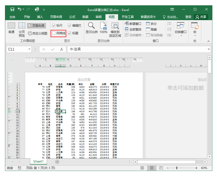This screenshot has height=177, width=217.
Task: Click the 页面布局 view button in ribbon
Action: [37, 25]
